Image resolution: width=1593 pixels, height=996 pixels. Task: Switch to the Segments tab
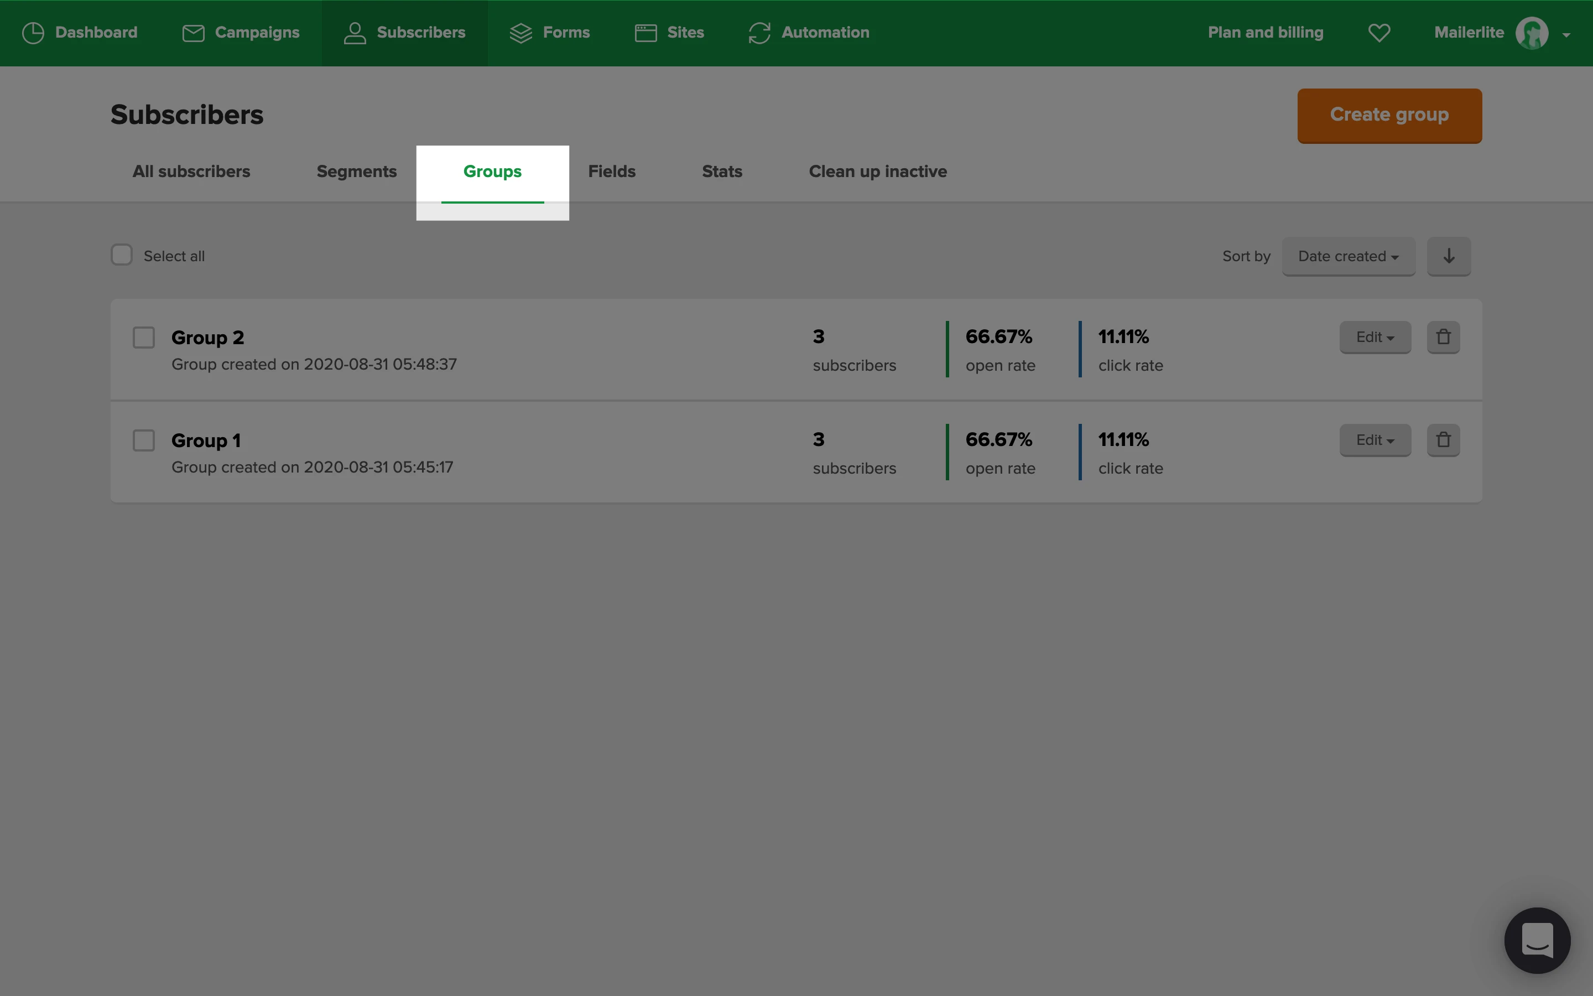(x=356, y=172)
